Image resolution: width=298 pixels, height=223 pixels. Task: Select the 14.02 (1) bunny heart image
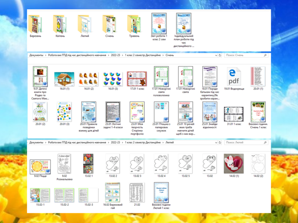[x=234, y=164]
